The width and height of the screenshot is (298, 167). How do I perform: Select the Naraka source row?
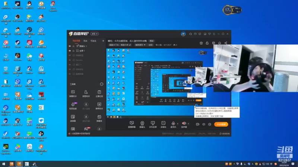[x=86, y=60]
